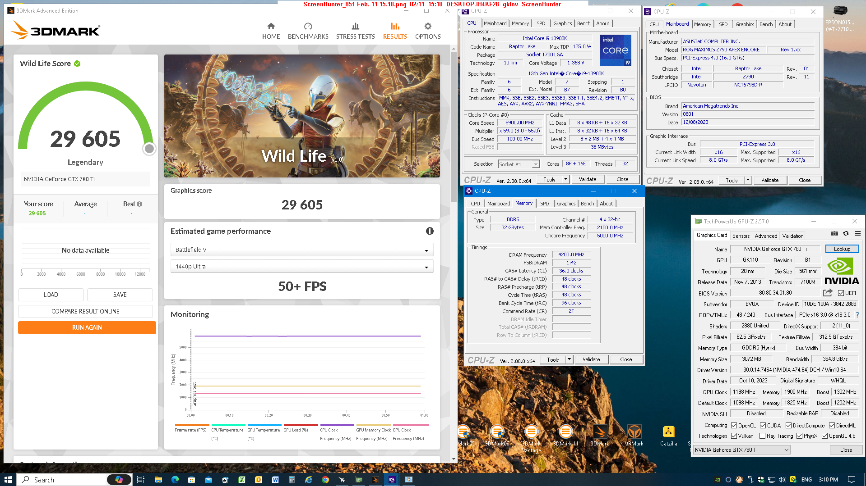Open Copilot button in taskbar search
The height and width of the screenshot is (486, 866).
(119, 480)
